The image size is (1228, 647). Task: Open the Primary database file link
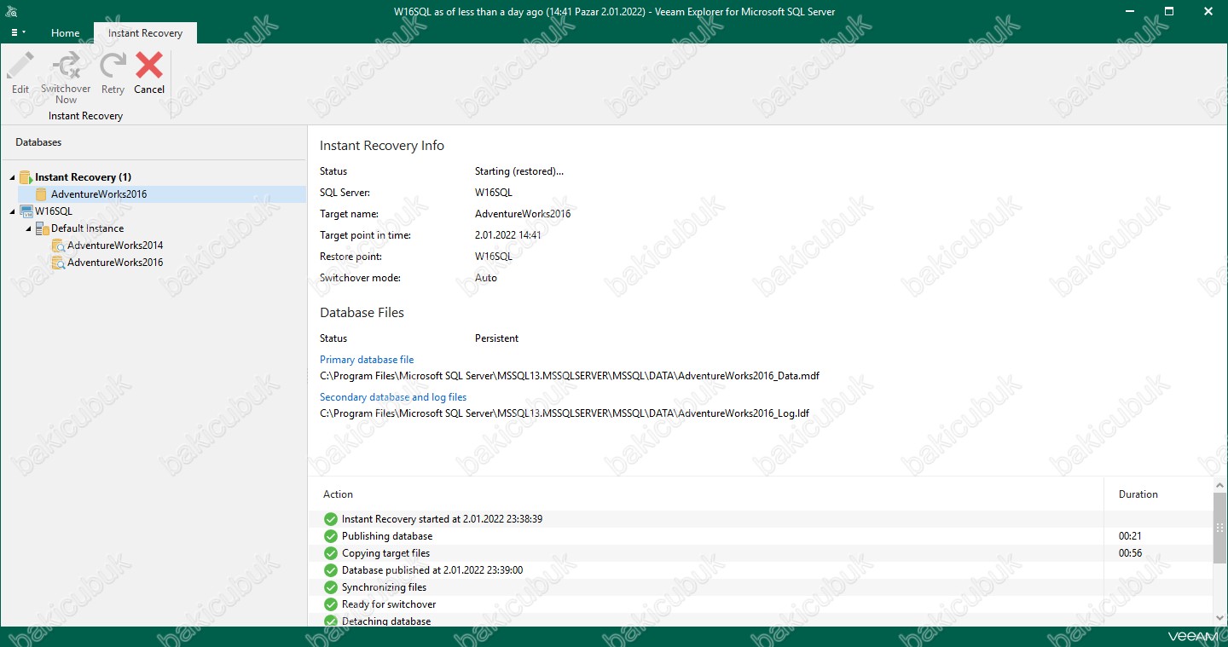click(x=367, y=360)
